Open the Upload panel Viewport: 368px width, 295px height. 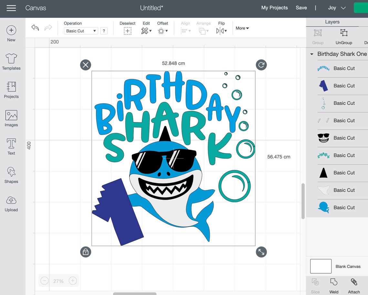[x=11, y=204]
